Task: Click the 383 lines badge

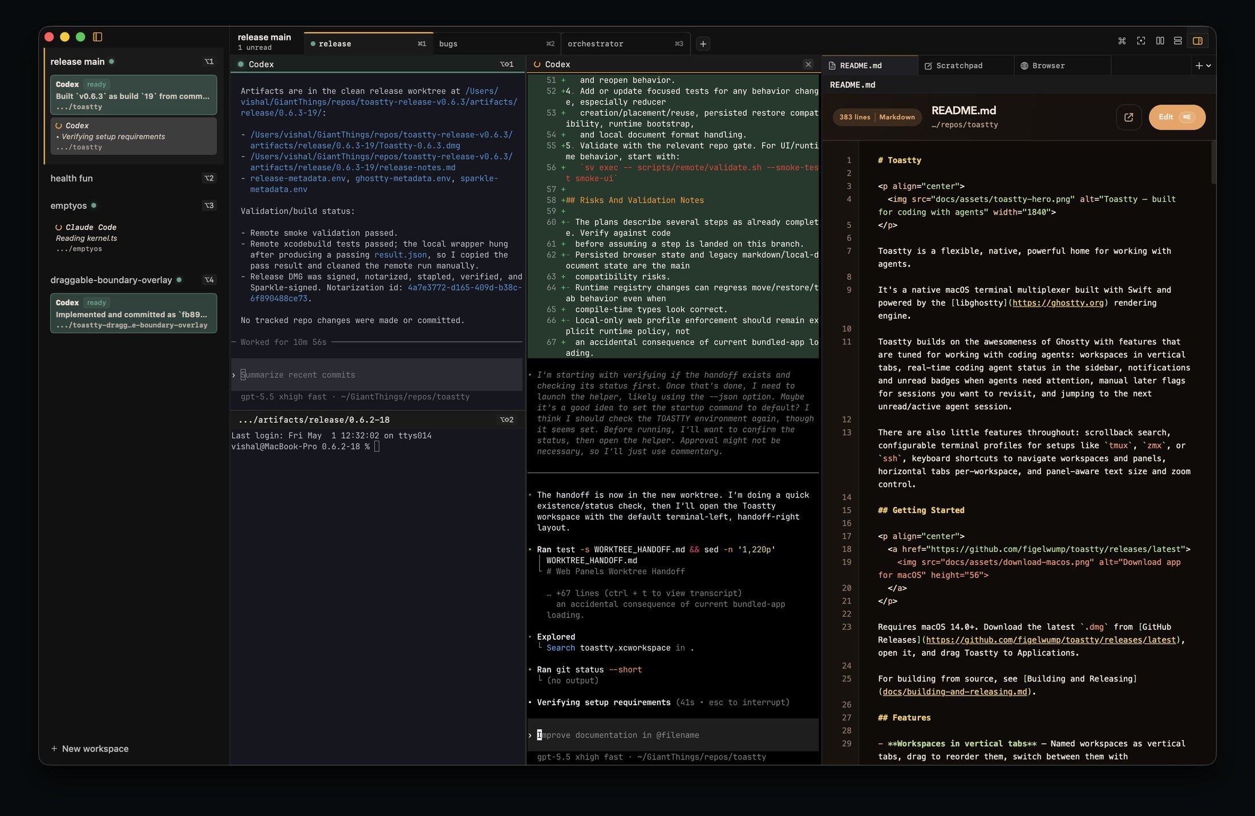Action: point(855,117)
